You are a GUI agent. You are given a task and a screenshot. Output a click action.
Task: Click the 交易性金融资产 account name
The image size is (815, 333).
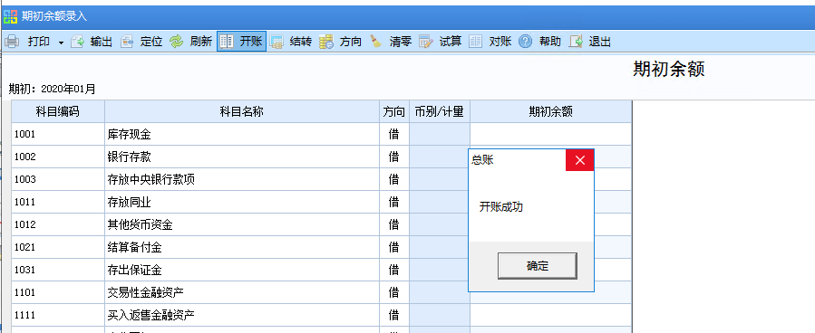click(145, 292)
